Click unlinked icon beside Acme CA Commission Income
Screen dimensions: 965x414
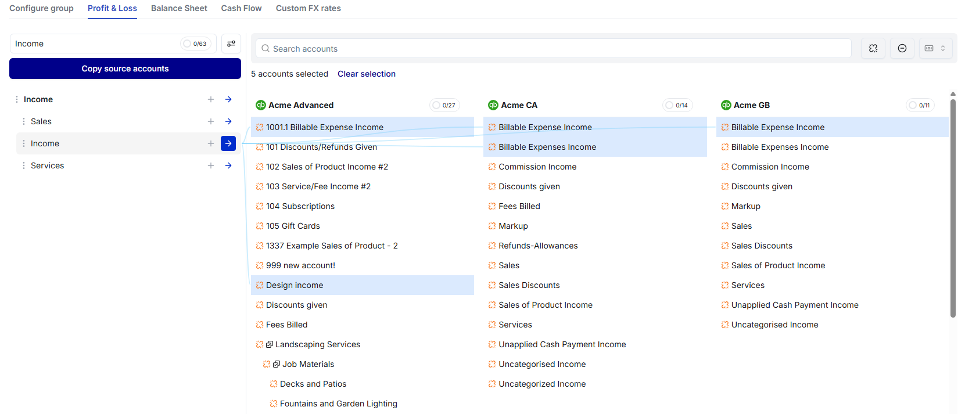[492, 167]
